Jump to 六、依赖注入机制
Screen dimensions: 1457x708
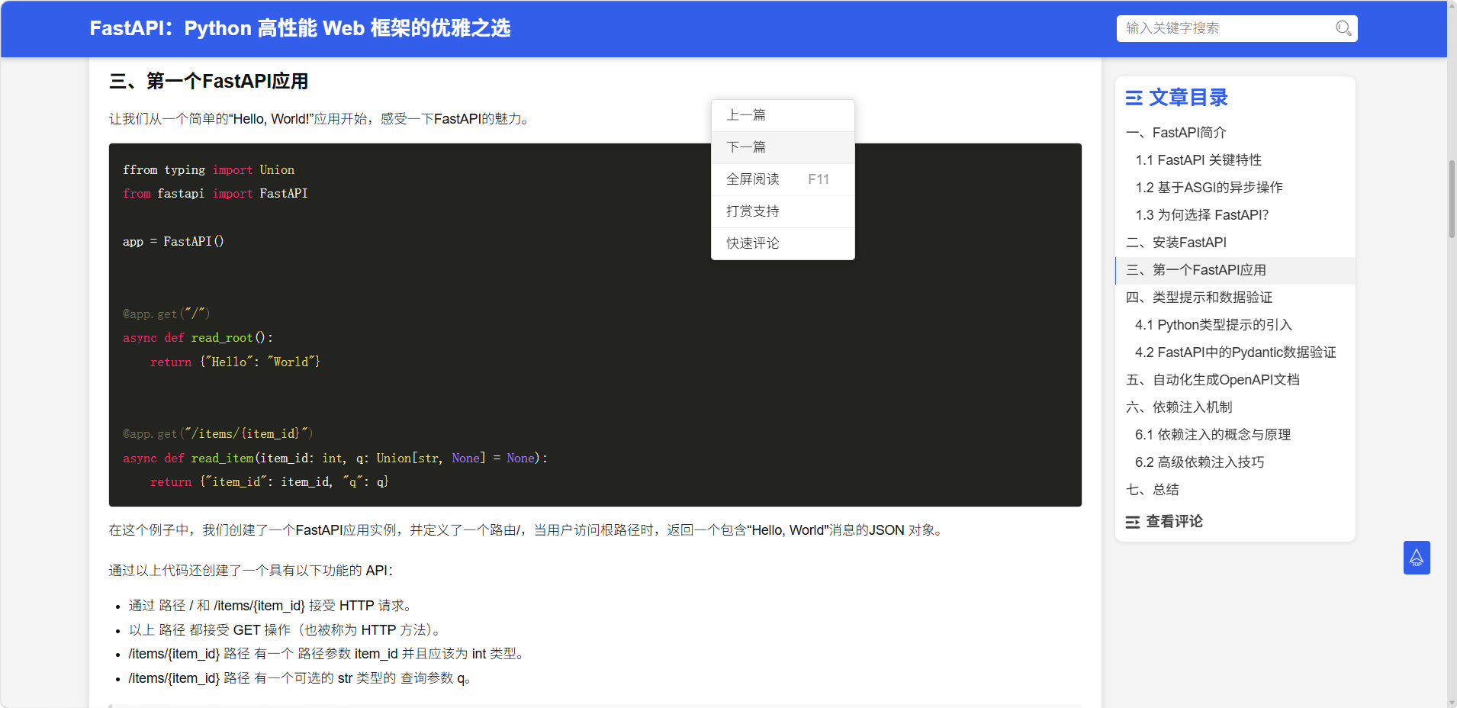1179,407
